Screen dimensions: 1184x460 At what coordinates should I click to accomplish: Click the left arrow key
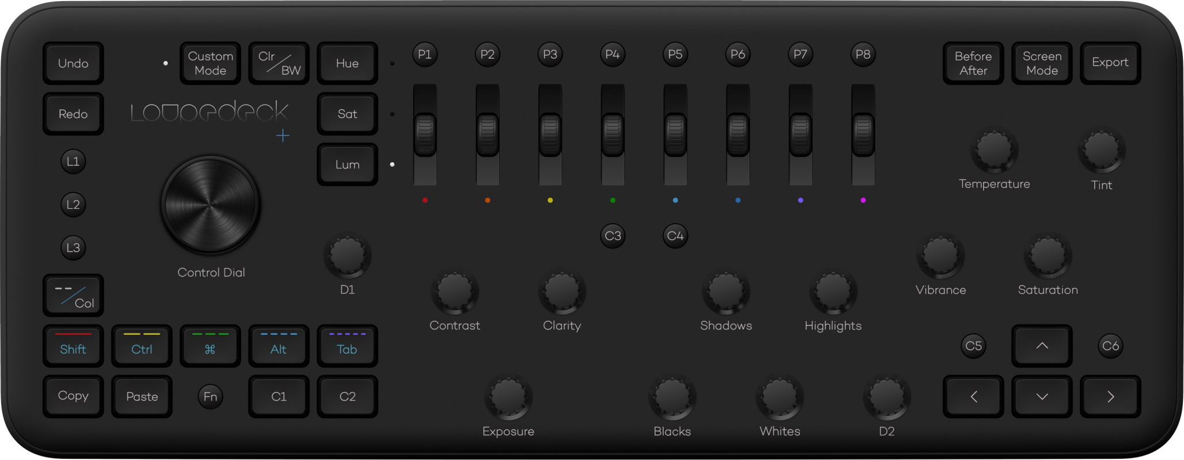(x=973, y=397)
